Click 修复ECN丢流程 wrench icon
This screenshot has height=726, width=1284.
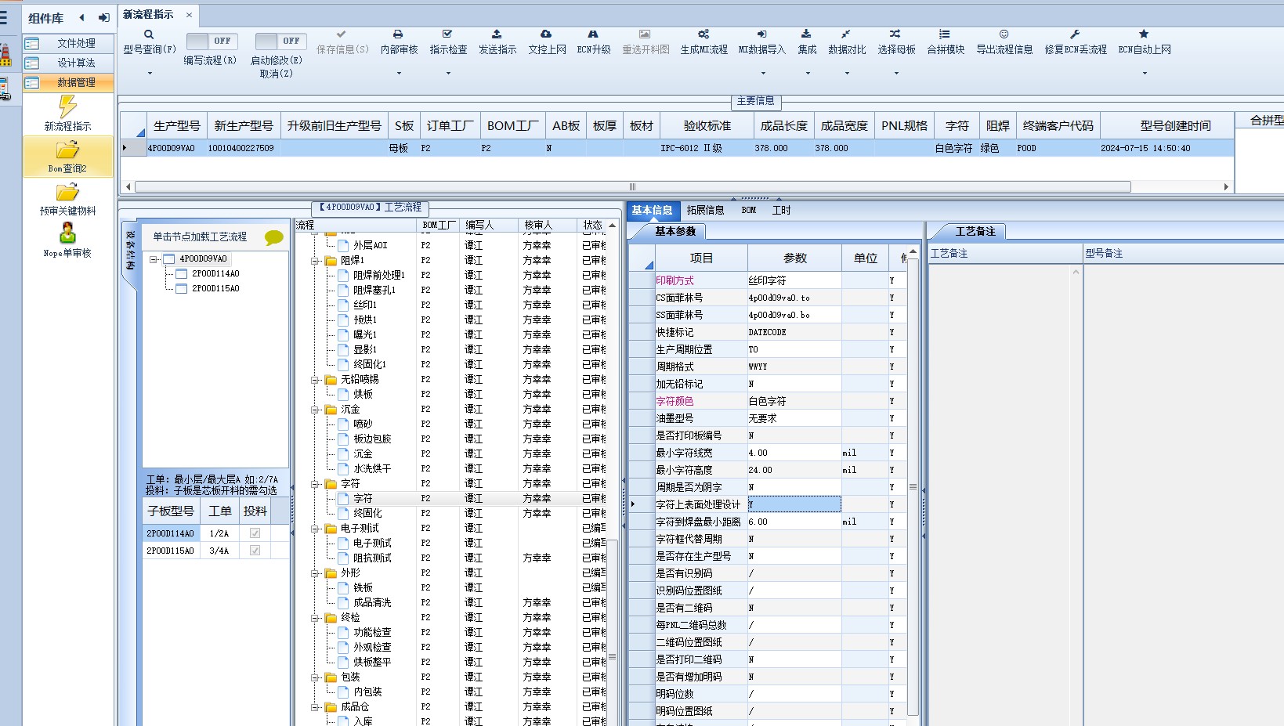pyautogui.click(x=1075, y=34)
